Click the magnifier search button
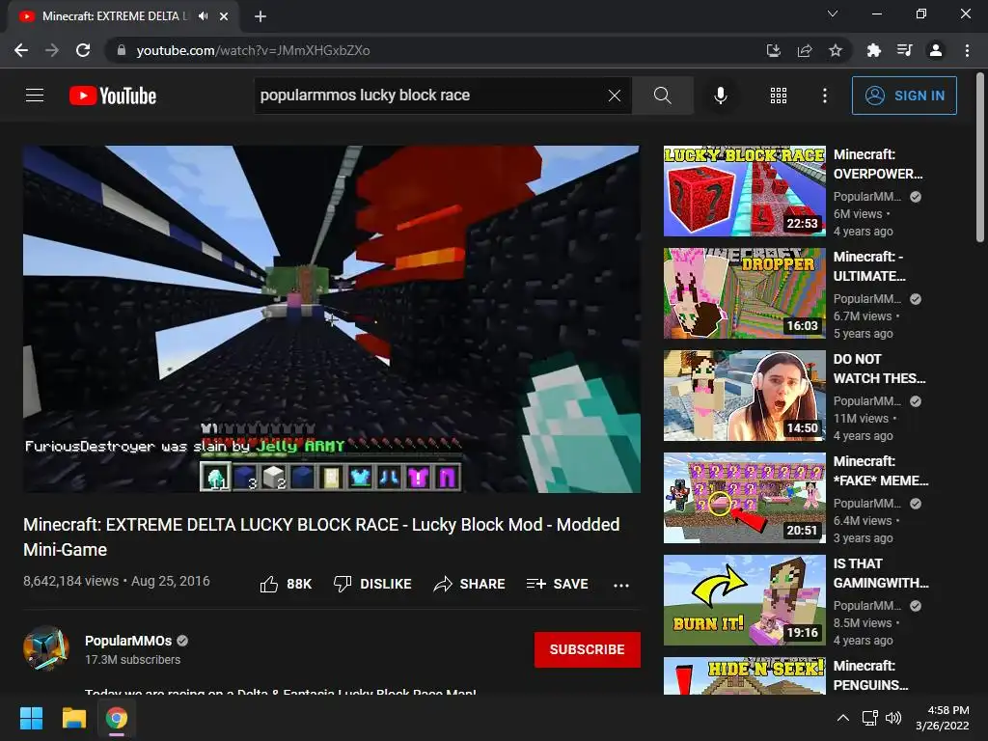 [x=662, y=96]
